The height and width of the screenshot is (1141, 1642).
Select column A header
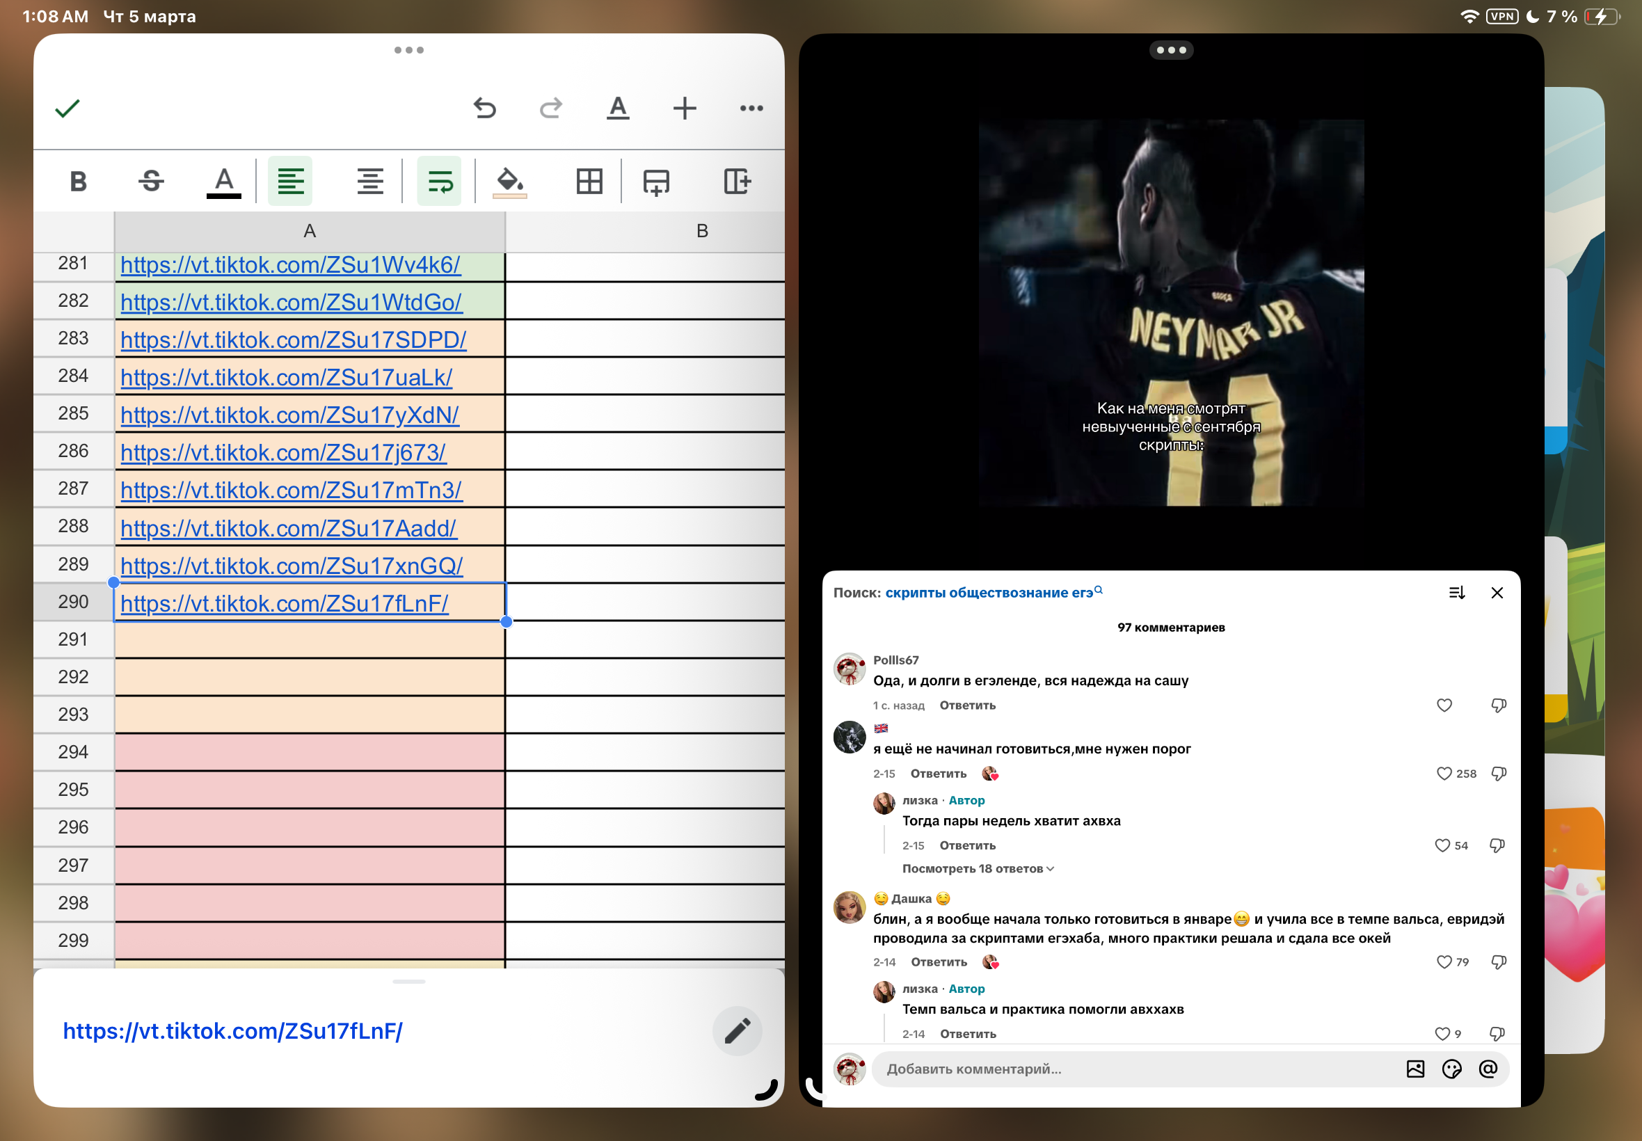(310, 231)
